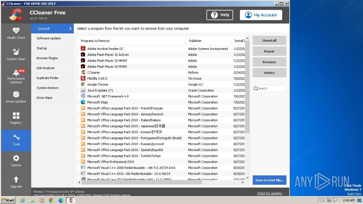Screen dimensions: 363x204
Task: Open the Help button
Action: pos(220,15)
